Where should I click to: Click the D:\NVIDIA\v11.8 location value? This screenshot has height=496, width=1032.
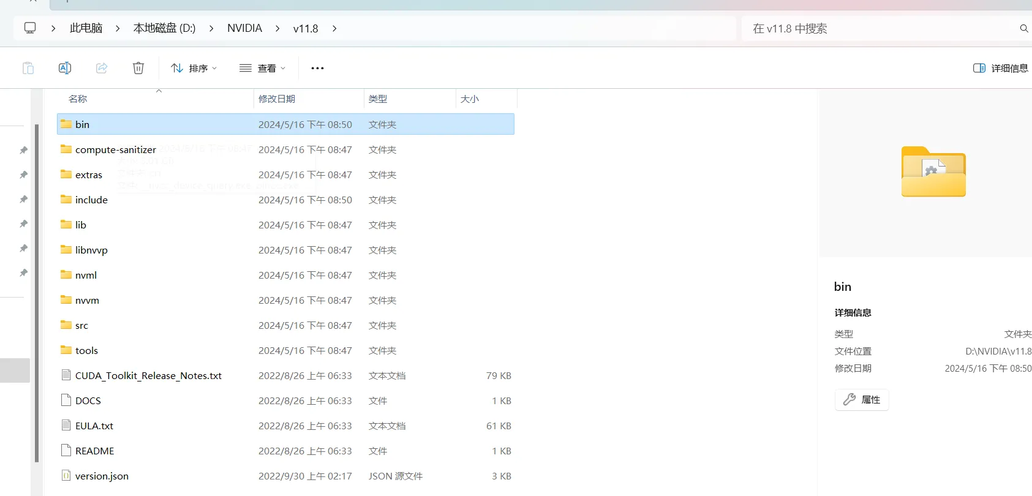pyautogui.click(x=998, y=351)
